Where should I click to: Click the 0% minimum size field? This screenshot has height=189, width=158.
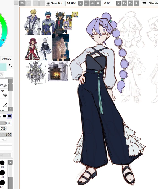(3, 128)
